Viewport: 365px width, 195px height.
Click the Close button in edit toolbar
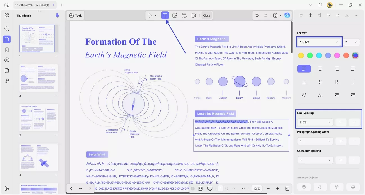point(206,15)
